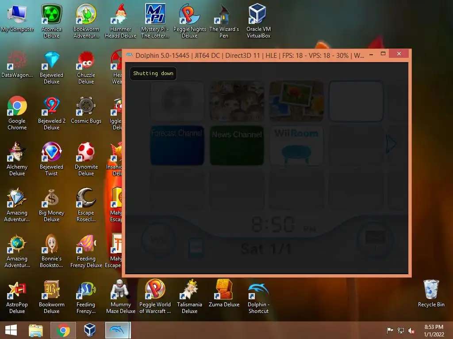Click the SD card menu icon in Wii menu
This screenshot has width=453, height=339.
(196, 247)
